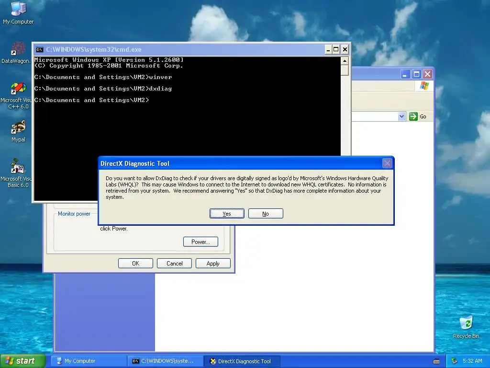Click the cmd window scroll-up arrow
The width and height of the screenshot is (490, 368).
tap(345, 61)
